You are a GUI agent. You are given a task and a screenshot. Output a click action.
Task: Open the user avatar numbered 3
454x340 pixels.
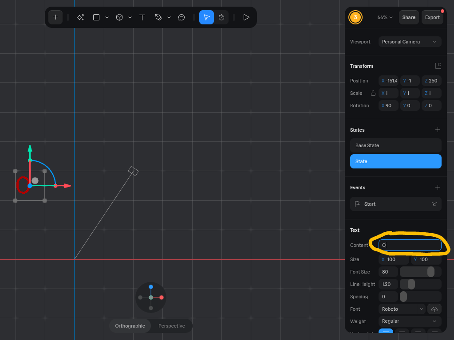pyautogui.click(x=355, y=17)
